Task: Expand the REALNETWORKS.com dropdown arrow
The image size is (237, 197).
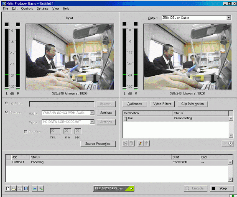Action: click(131, 189)
